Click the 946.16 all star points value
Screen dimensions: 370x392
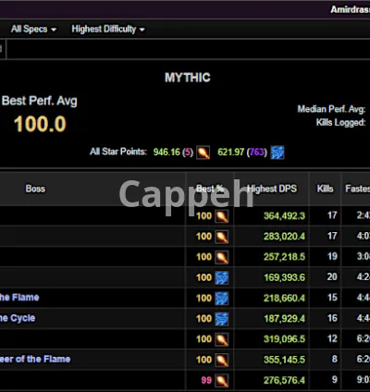(x=166, y=152)
